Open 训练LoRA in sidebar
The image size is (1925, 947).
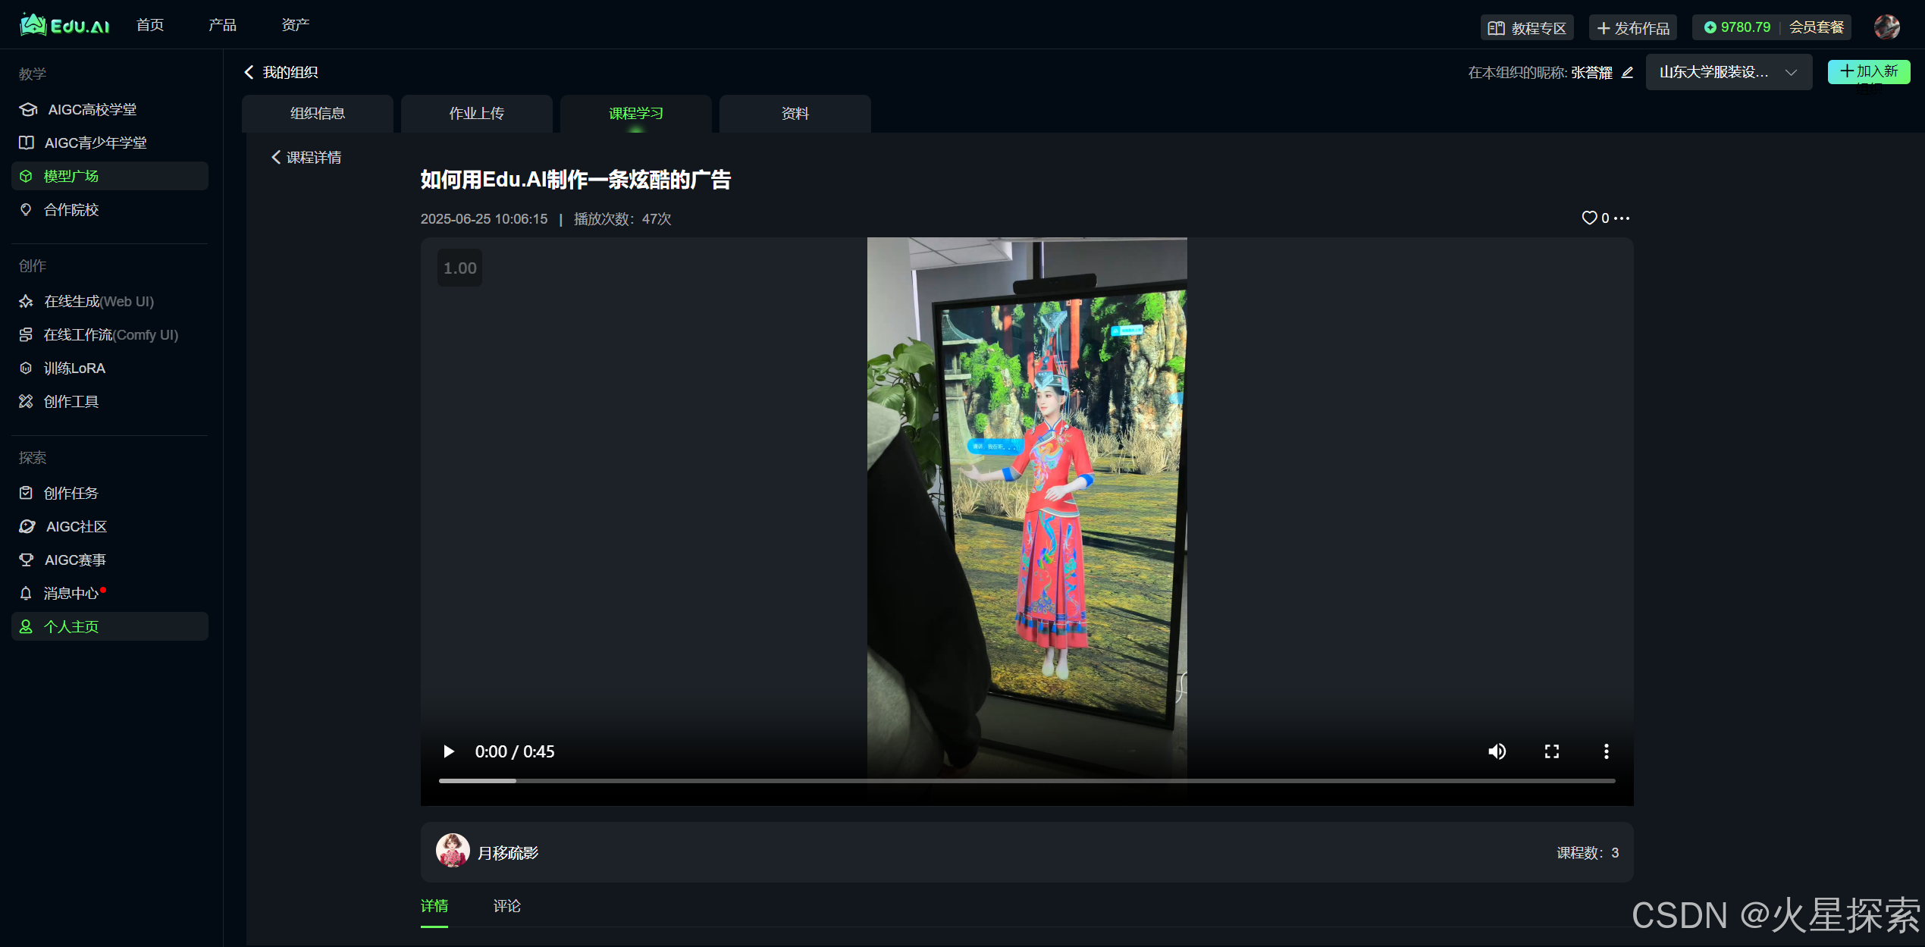pyautogui.click(x=74, y=368)
